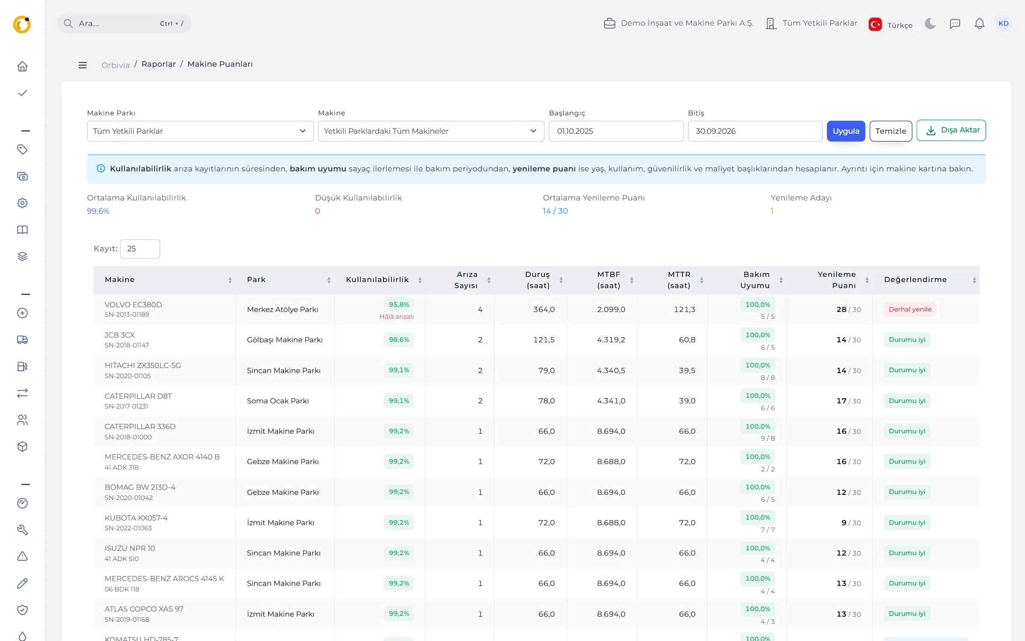Click the VOLVO EC380D machine row
The image size is (1025, 641).
[536, 309]
